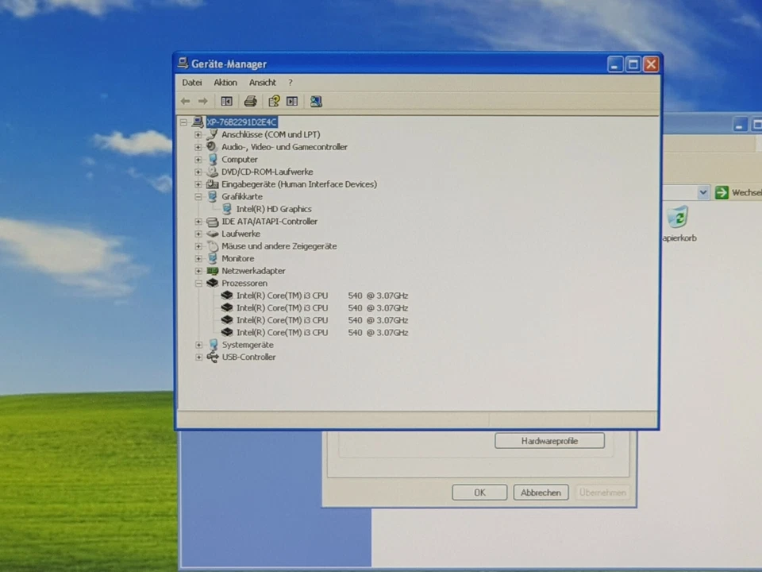Click the Anschlüsse (COM und LPT) port icon
This screenshot has width=762, height=572.
tap(212, 134)
